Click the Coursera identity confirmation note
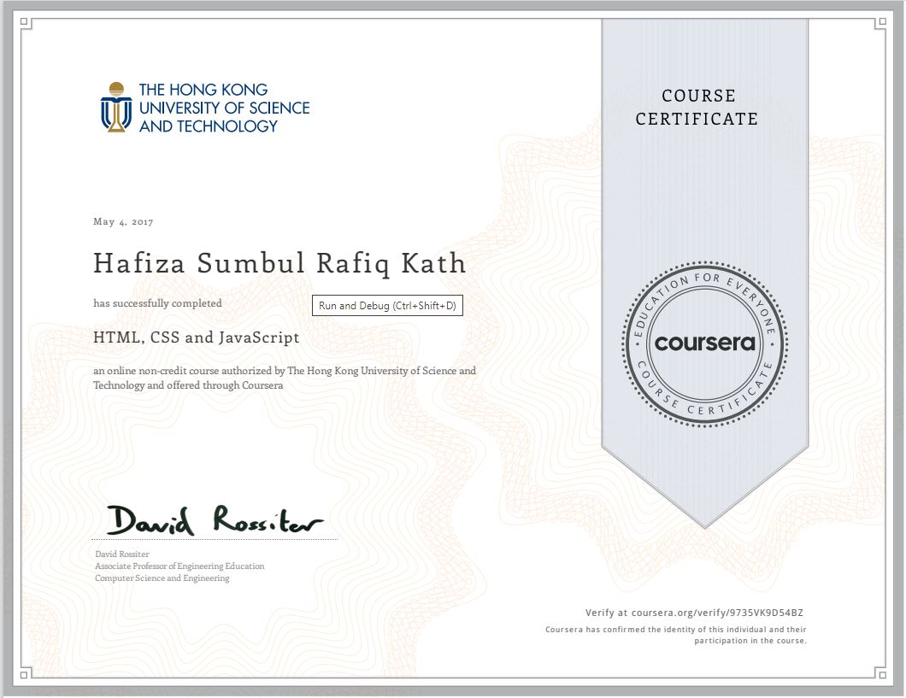 tap(675, 635)
